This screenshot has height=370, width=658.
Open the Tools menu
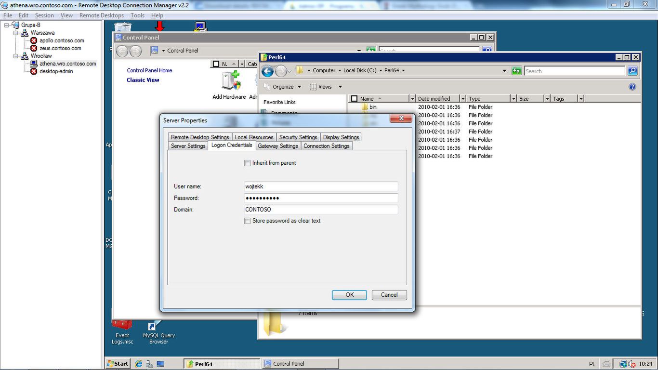(x=137, y=15)
